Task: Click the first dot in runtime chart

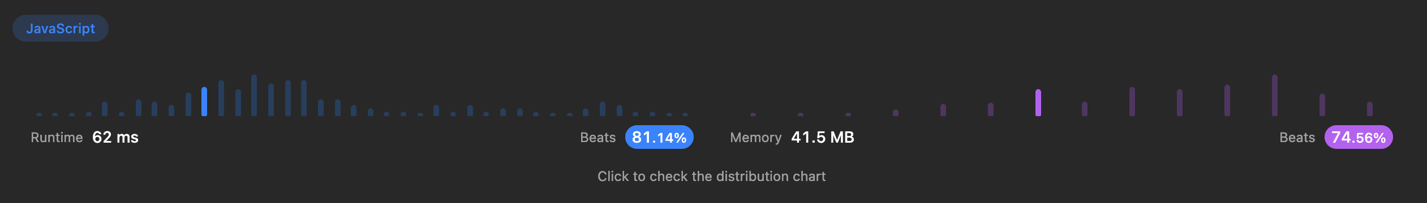Action: click(39, 114)
